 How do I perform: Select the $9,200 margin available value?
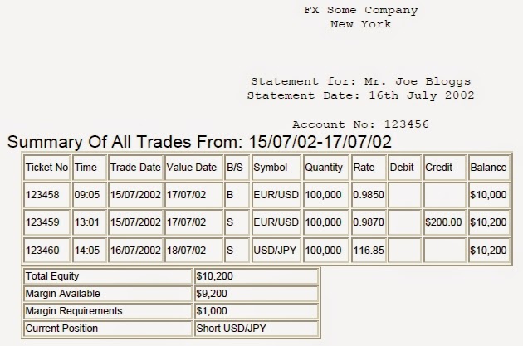point(257,294)
